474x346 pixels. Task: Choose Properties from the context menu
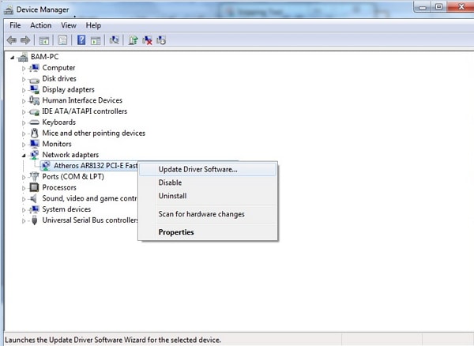[208, 232]
